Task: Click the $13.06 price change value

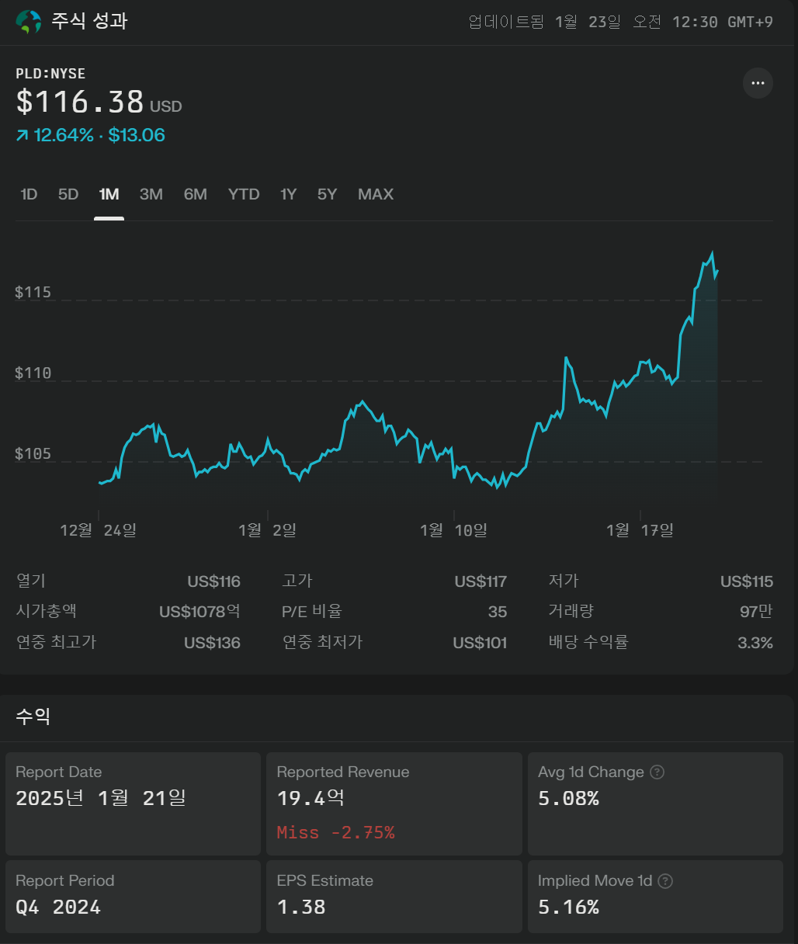Action: (x=137, y=135)
